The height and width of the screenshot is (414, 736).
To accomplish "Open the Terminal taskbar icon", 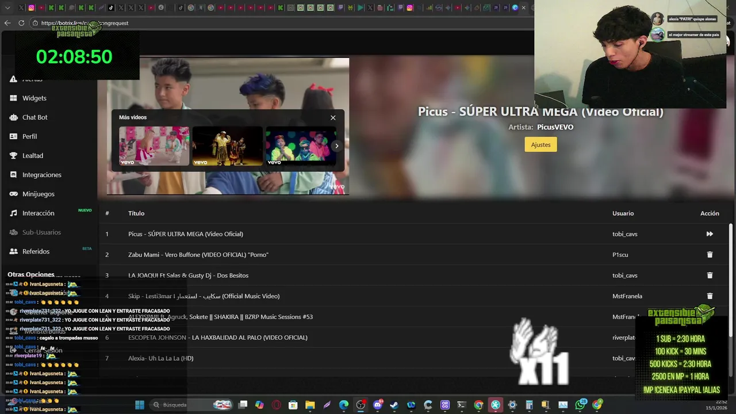I will tap(461, 405).
